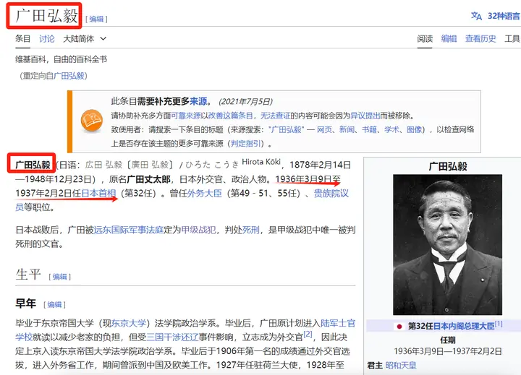
Task: Click the orange book sources icon
Action: 91,120
